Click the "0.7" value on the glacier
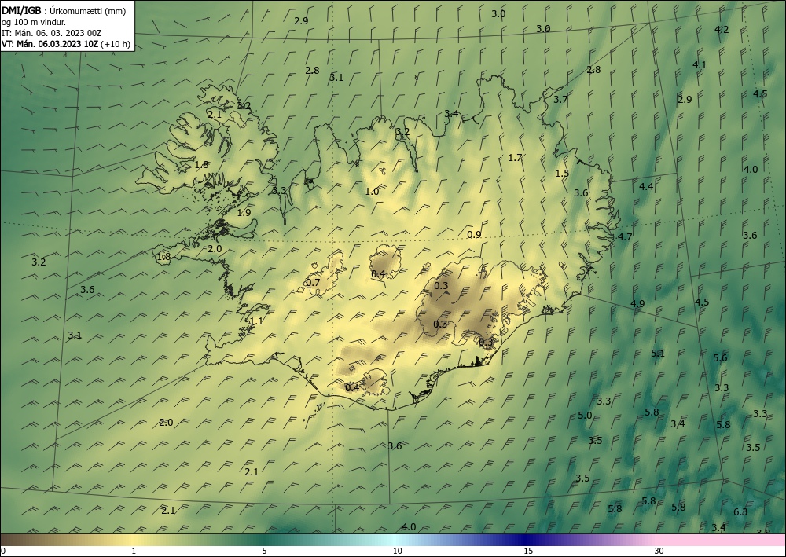Viewport: 786px width, 557px height. click(x=313, y=283)
